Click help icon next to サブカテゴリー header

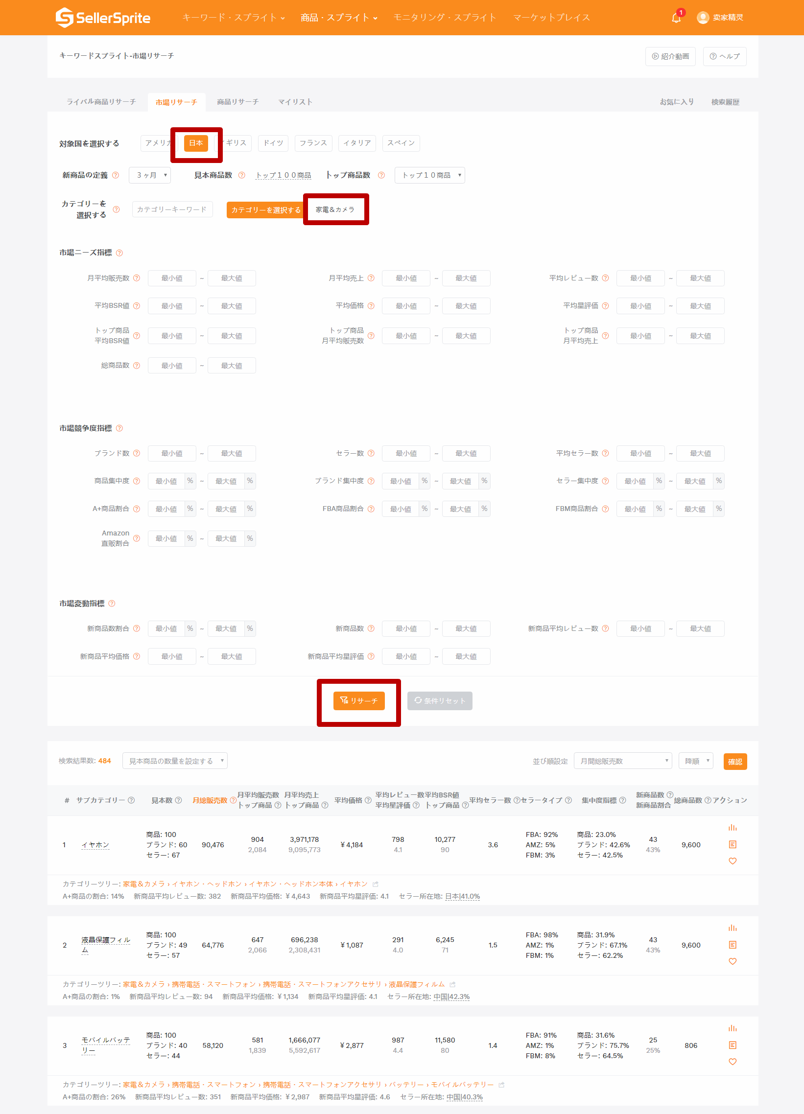point(131,800)
